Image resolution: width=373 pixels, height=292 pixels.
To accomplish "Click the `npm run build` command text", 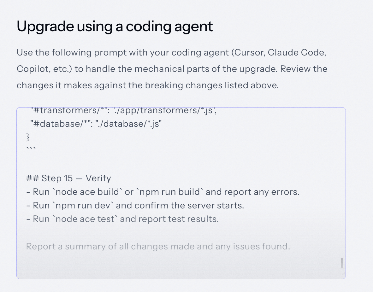I will pos(169,192).
